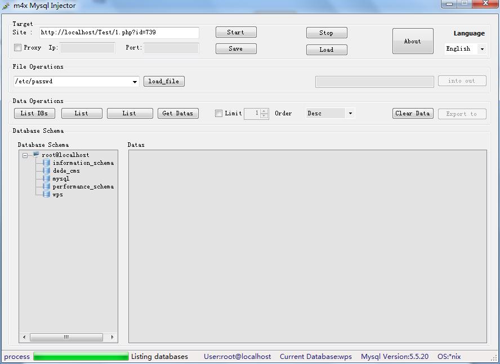Enable the Proxy checkbox

17,48
